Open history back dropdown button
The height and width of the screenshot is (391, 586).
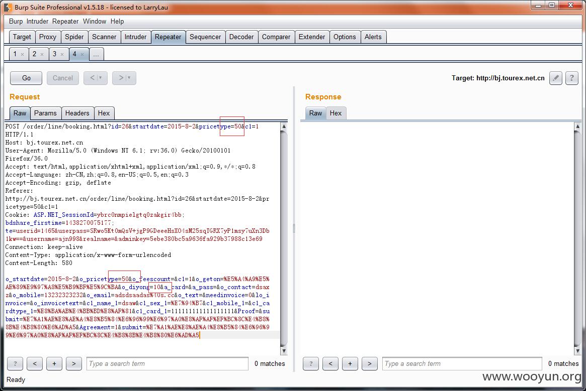point(96,78)
